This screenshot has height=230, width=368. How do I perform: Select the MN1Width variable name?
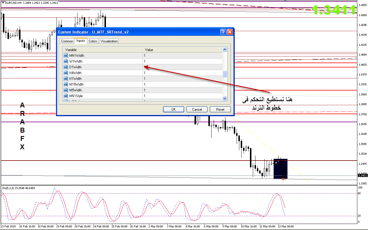(77, 55)
